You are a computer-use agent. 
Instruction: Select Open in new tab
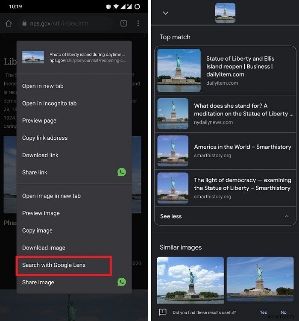[74, 86]
